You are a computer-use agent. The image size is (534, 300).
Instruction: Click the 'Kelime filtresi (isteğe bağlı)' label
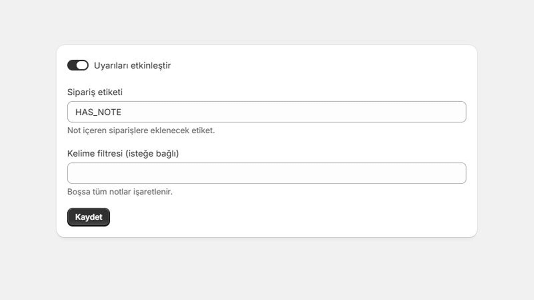pos(123,154)
